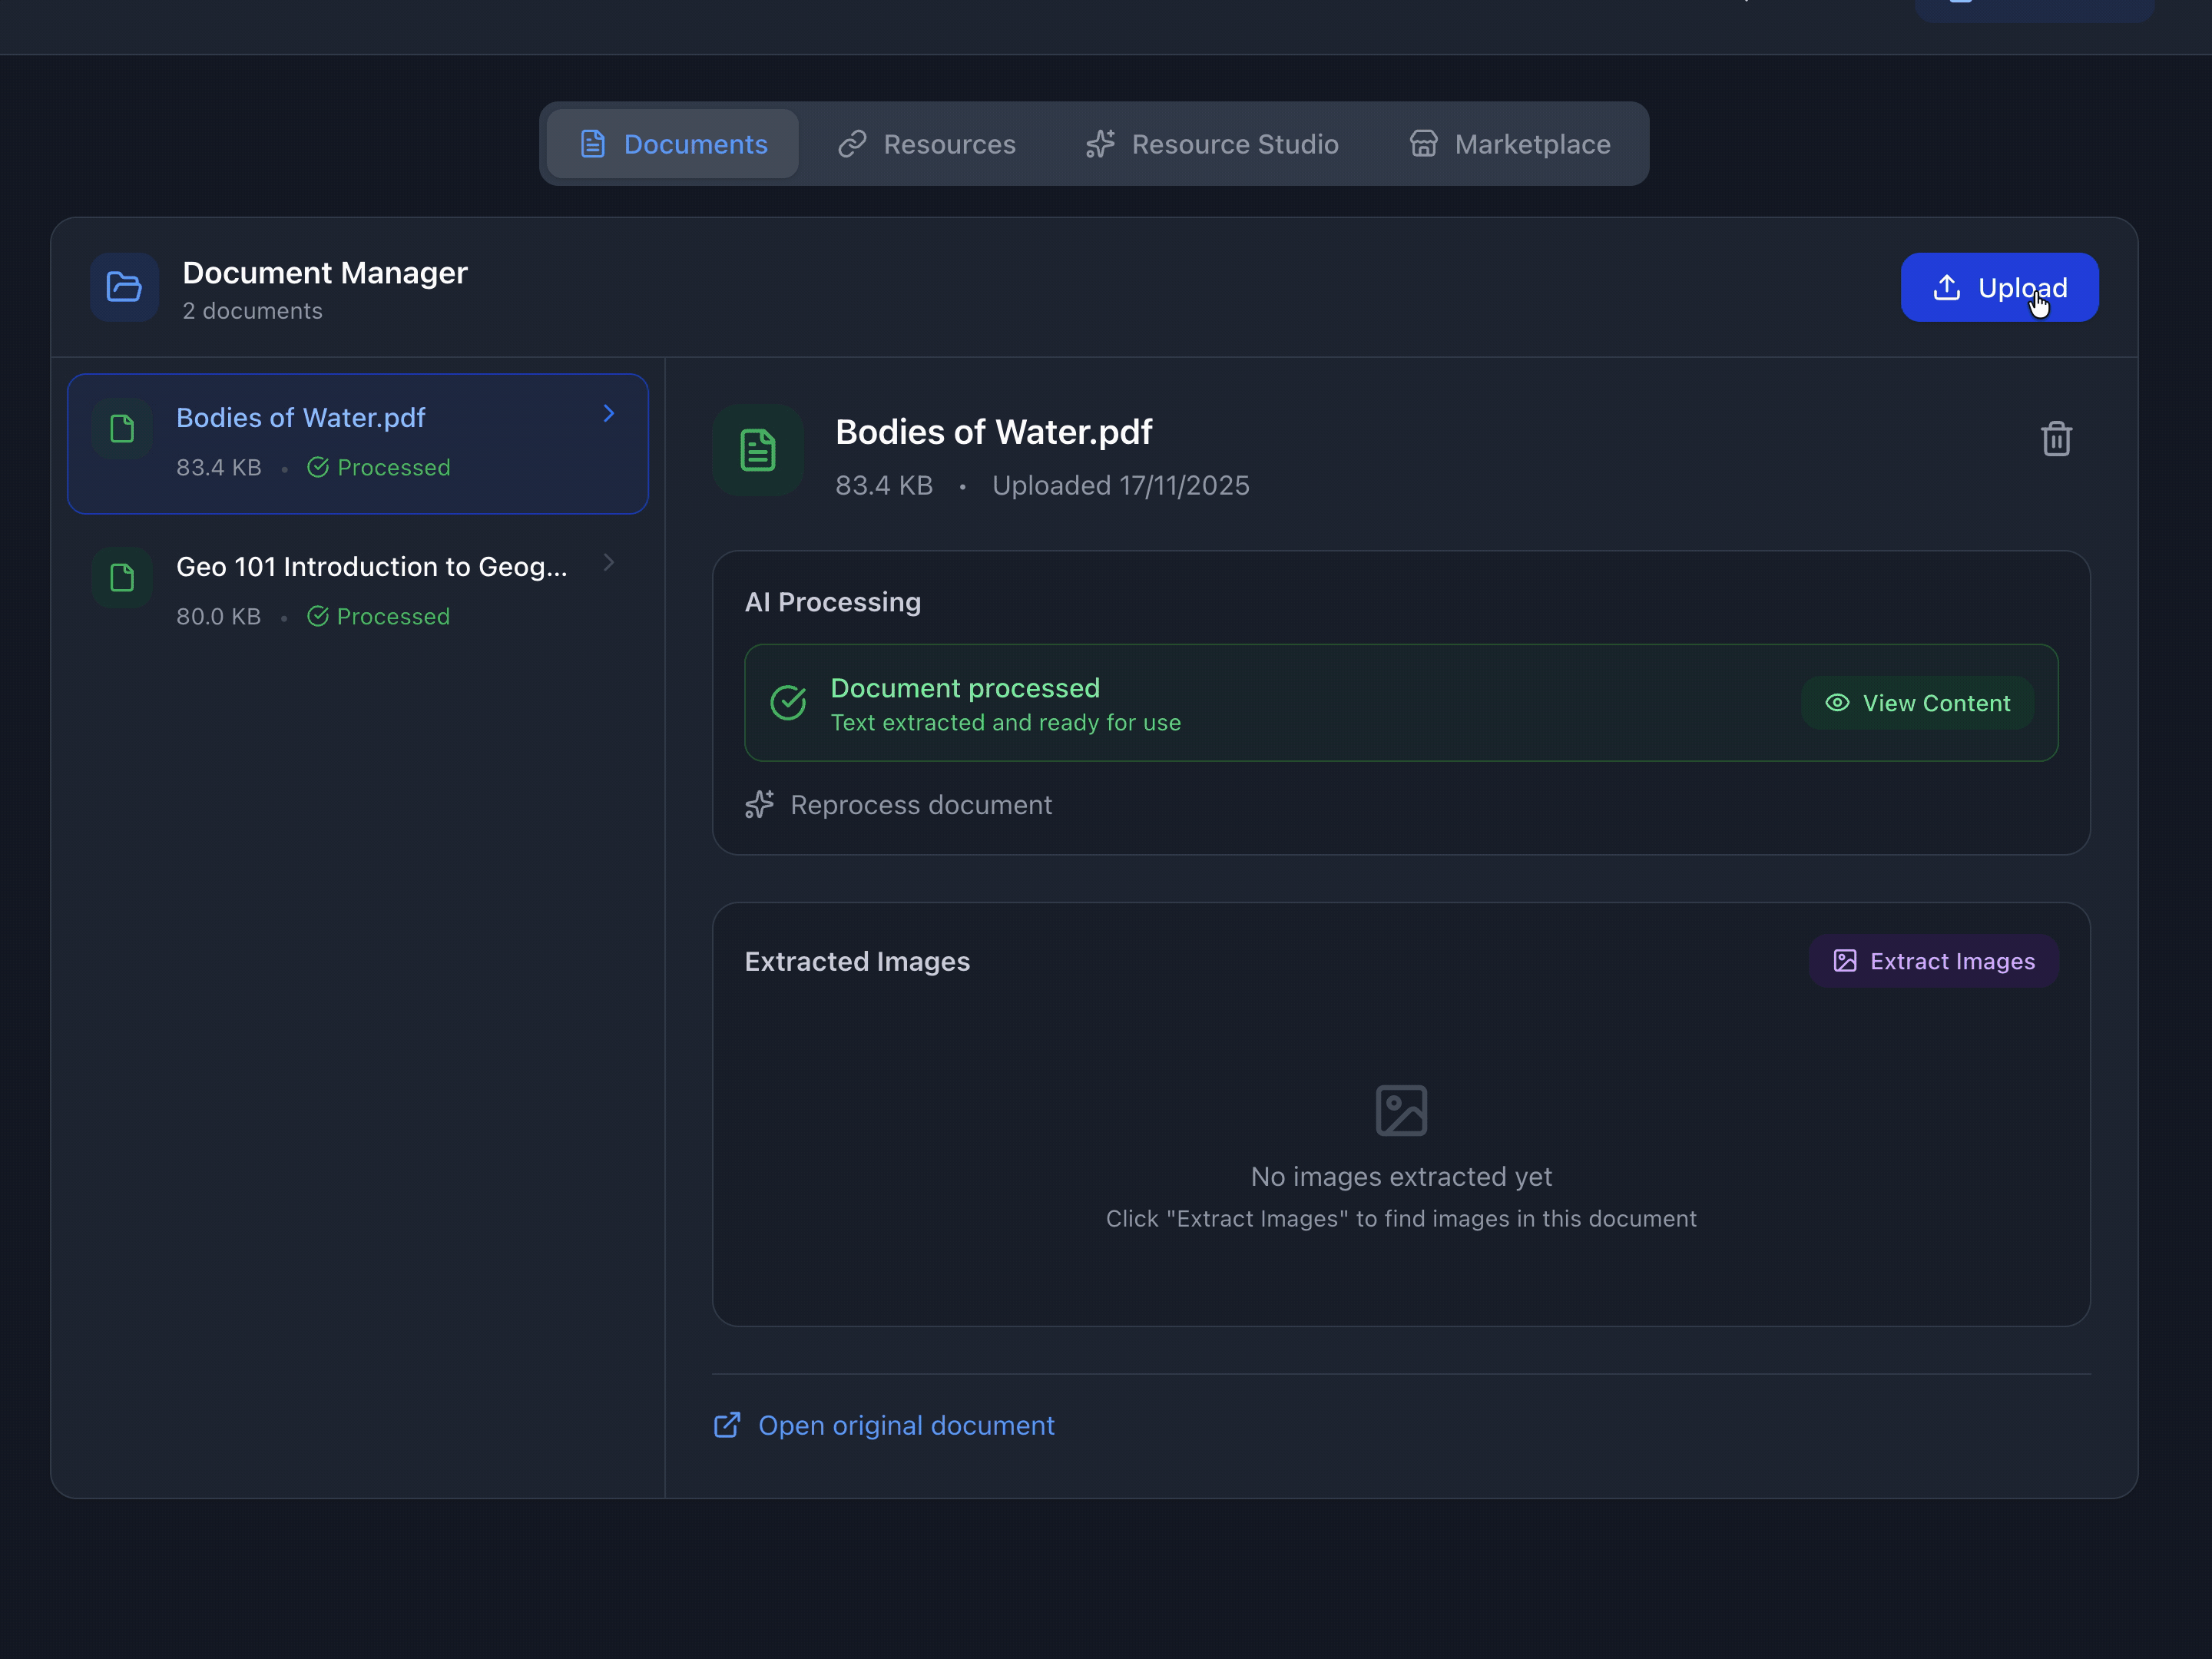This screenshot has width=2212, height=1659.
Task: Click the image placeholder icon in Extracted Images
Action: (1400, 1110)
